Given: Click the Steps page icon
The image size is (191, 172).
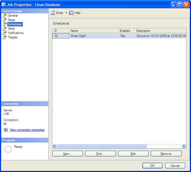Looking at the screenshot, I should [4, 20].
